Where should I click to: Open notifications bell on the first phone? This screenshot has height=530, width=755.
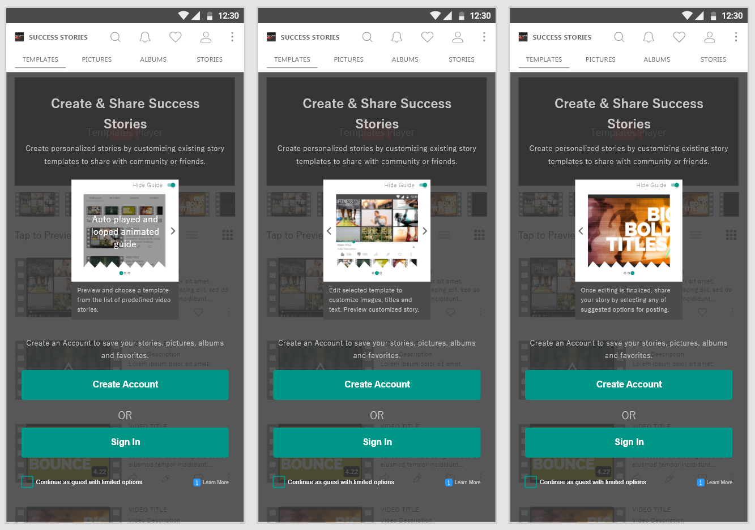[x=145, y=37]
